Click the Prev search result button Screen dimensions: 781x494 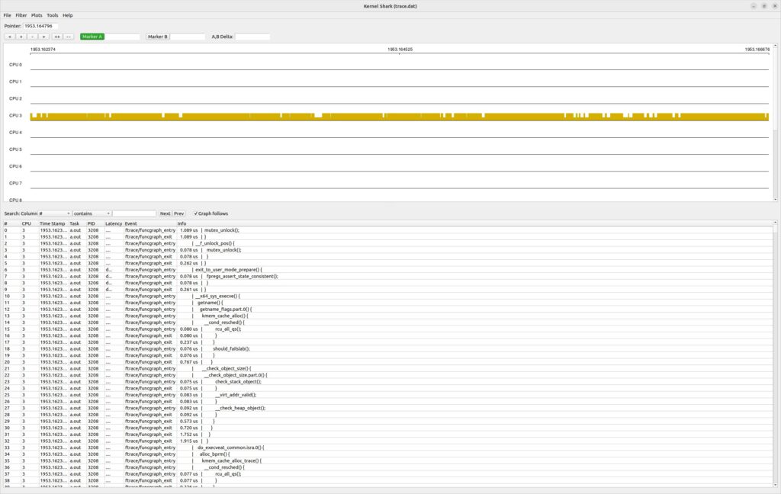tap(179, 213)
